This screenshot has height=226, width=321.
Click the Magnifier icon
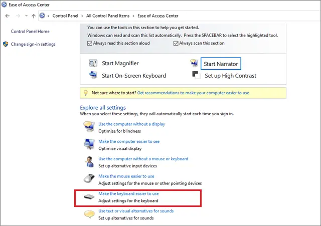click(93, 63)
